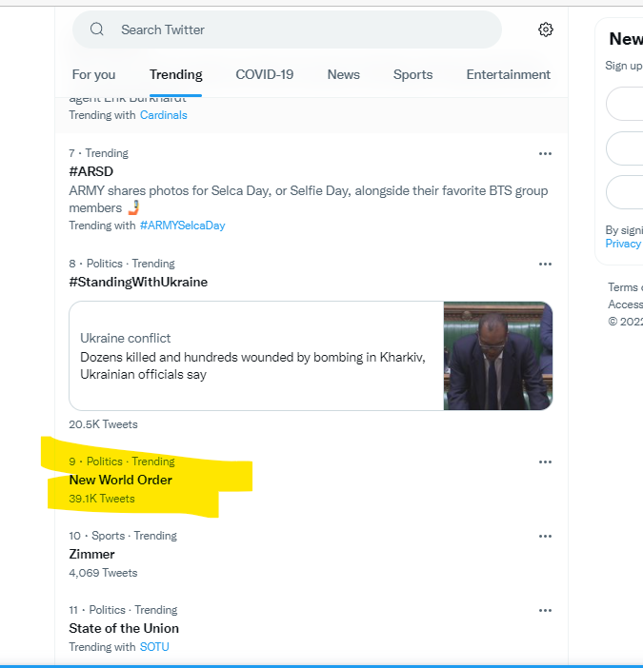Switch to the For you tab

(x=93, y=74)
